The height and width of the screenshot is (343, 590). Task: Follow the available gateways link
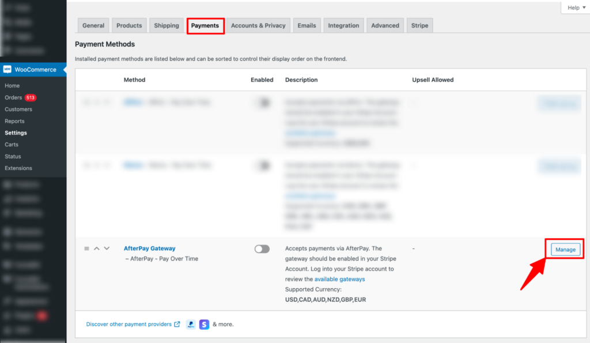339,279
